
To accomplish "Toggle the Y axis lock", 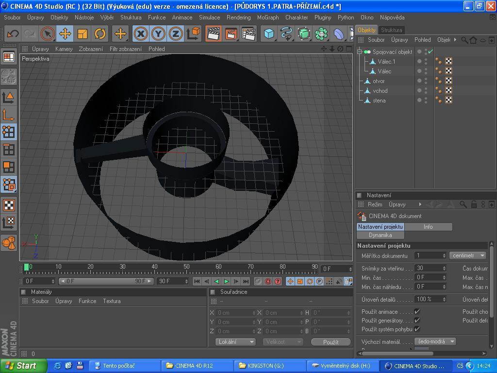I will click(158, 34).
